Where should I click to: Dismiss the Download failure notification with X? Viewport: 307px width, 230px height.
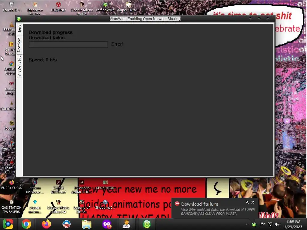tap(253, 202)
